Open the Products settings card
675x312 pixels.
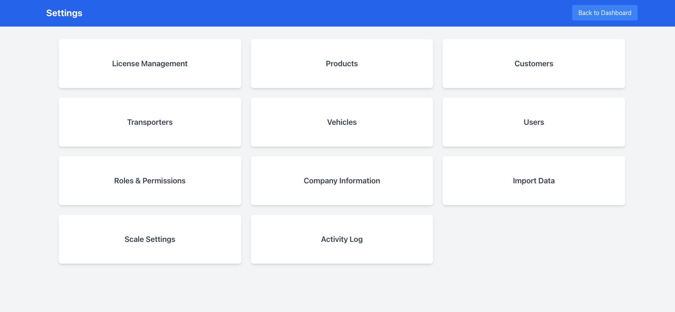click(342, 64)
